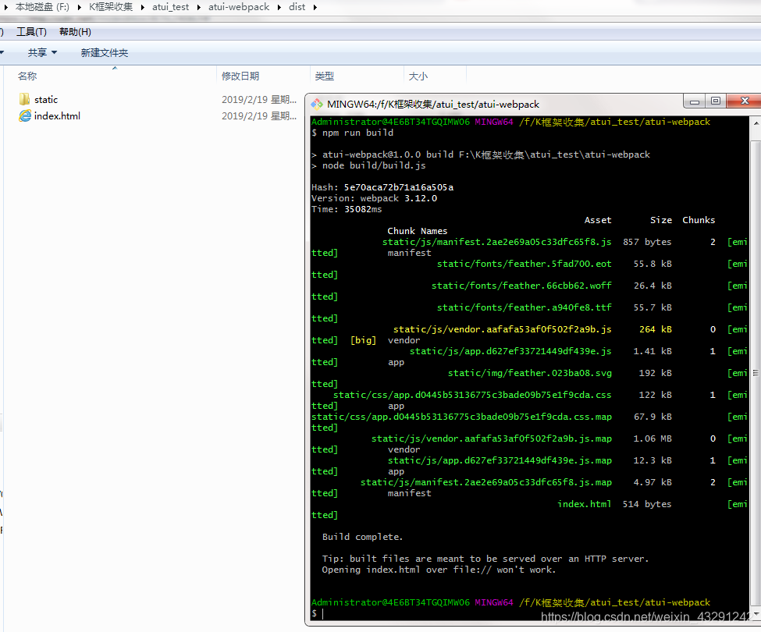
Task: Close the MINGW64 terminal window
Action: point(745,101)
